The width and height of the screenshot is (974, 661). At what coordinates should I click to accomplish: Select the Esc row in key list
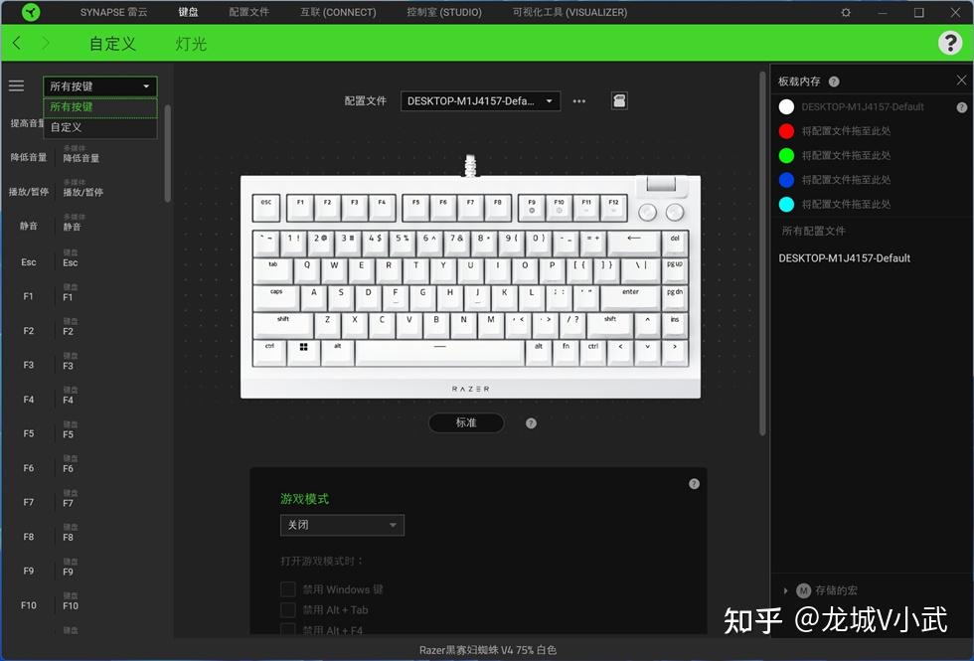(83, 261)
